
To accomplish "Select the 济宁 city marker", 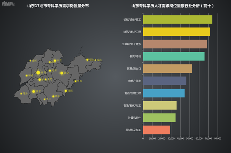I will pyautogui.click(x=34, y=92).
